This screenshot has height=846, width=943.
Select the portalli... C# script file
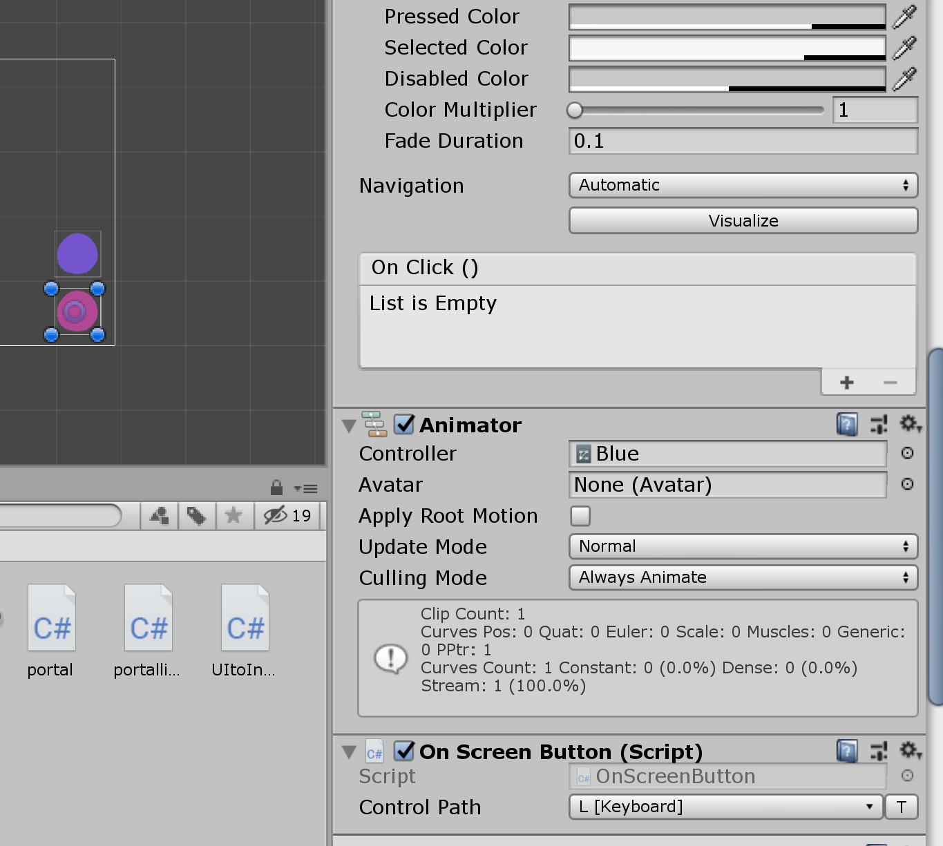click(148, 631)
